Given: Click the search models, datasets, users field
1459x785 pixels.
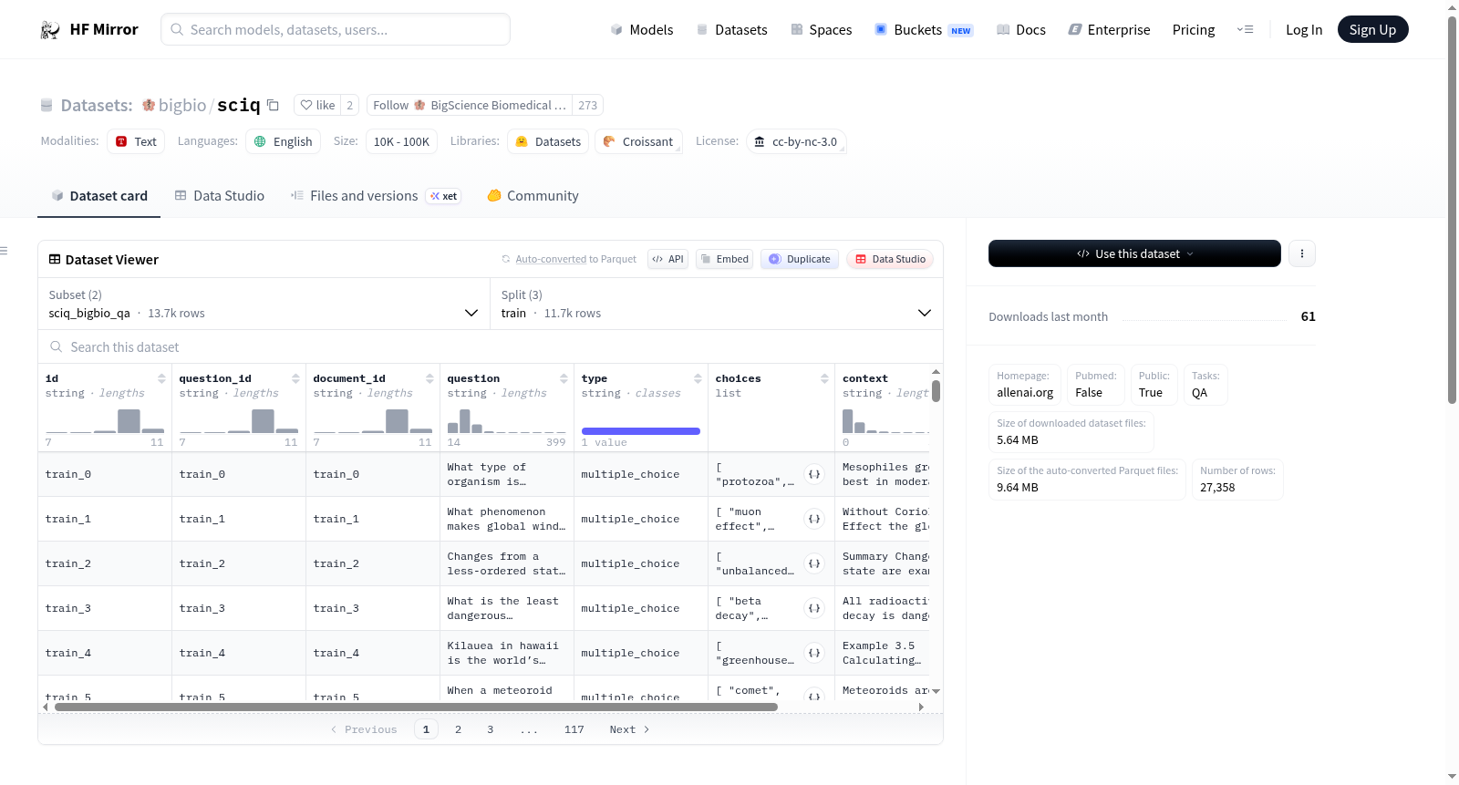Looking at the screenshot, I should tap(336, 29).
